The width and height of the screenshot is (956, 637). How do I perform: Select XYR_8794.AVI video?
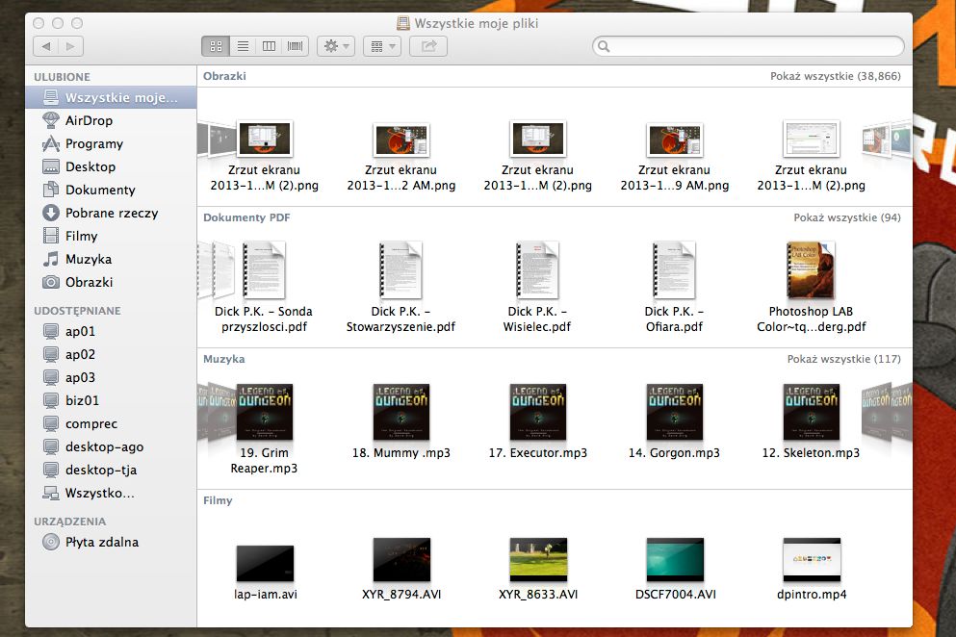[401, 570]
